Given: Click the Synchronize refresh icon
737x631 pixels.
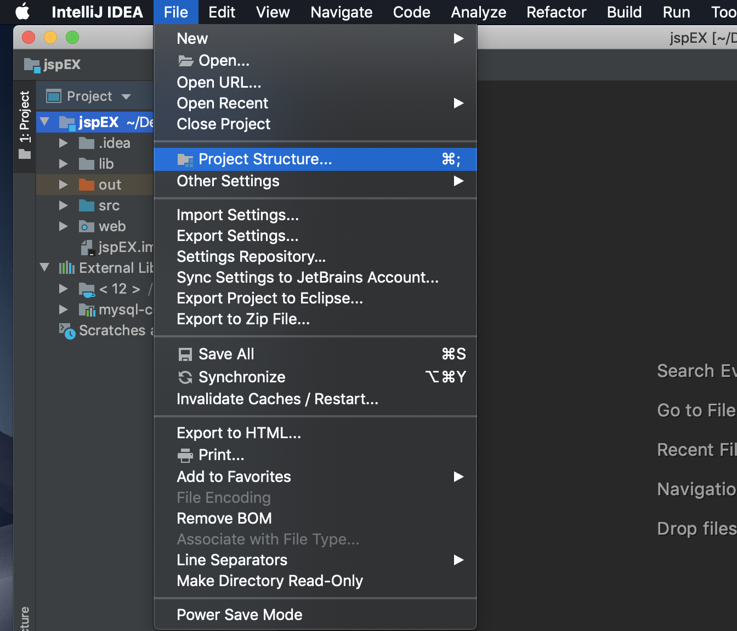Looking at the screenshot, I should (185, 377).
